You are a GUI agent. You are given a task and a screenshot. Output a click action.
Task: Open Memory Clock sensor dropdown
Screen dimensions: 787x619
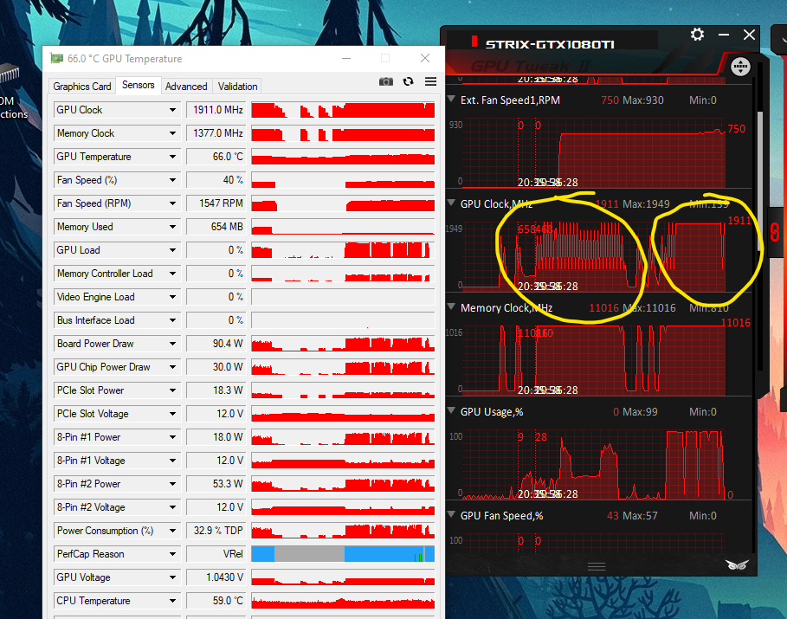coord(172,133)
